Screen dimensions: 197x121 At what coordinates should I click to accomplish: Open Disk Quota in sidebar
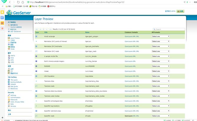[14, 86]
